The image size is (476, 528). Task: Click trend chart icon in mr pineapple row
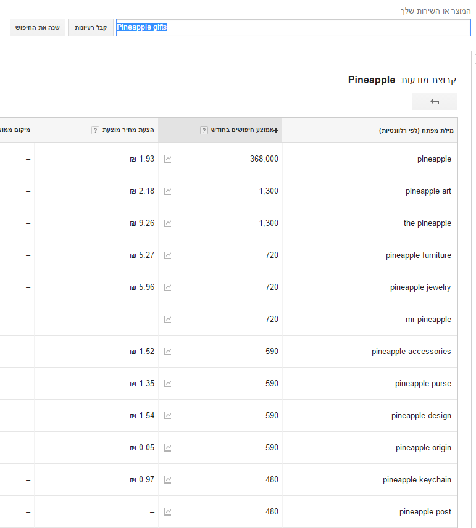[x=167, y=320]
